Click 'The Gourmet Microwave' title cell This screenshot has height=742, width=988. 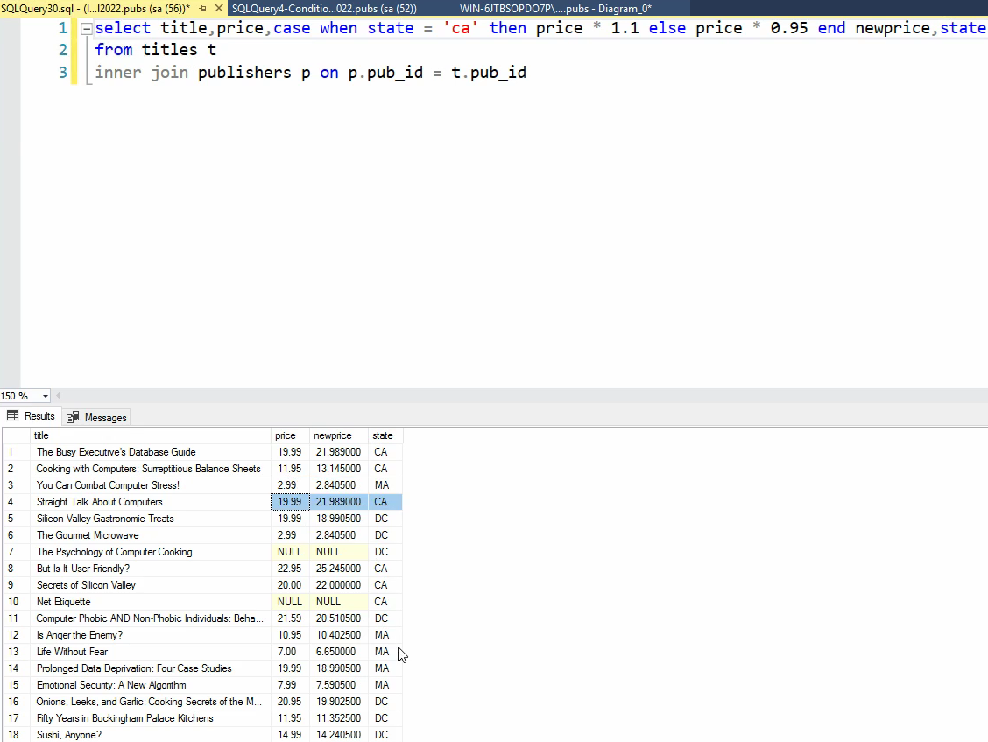click(x=151, y=535)
